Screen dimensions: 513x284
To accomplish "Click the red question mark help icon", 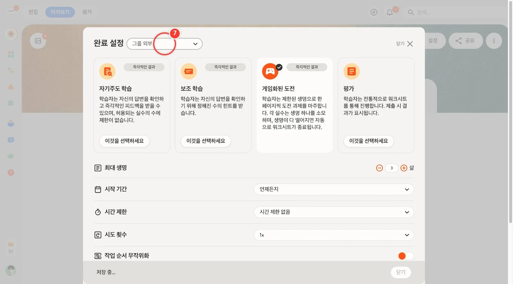I will pos(11,173).
